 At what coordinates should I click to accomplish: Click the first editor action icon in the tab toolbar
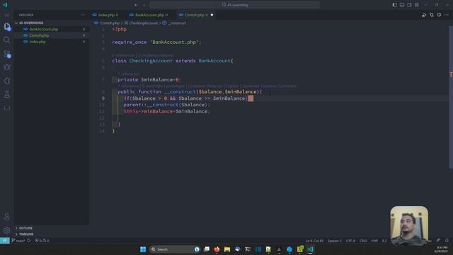pyautogui.click(x=424, y=15)
